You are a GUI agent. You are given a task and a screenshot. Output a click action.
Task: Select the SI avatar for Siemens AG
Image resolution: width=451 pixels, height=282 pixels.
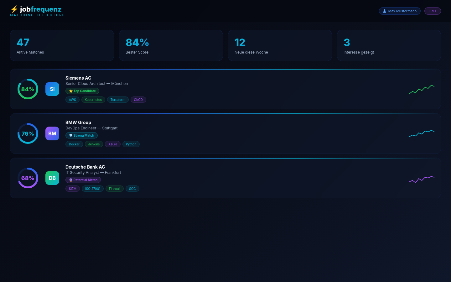coord(52,89)
